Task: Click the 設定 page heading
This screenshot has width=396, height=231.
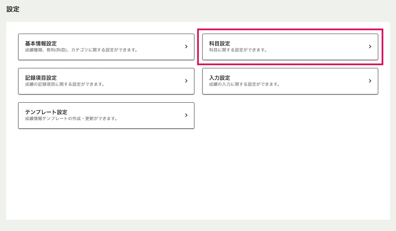Action: [x=13, y=9]
